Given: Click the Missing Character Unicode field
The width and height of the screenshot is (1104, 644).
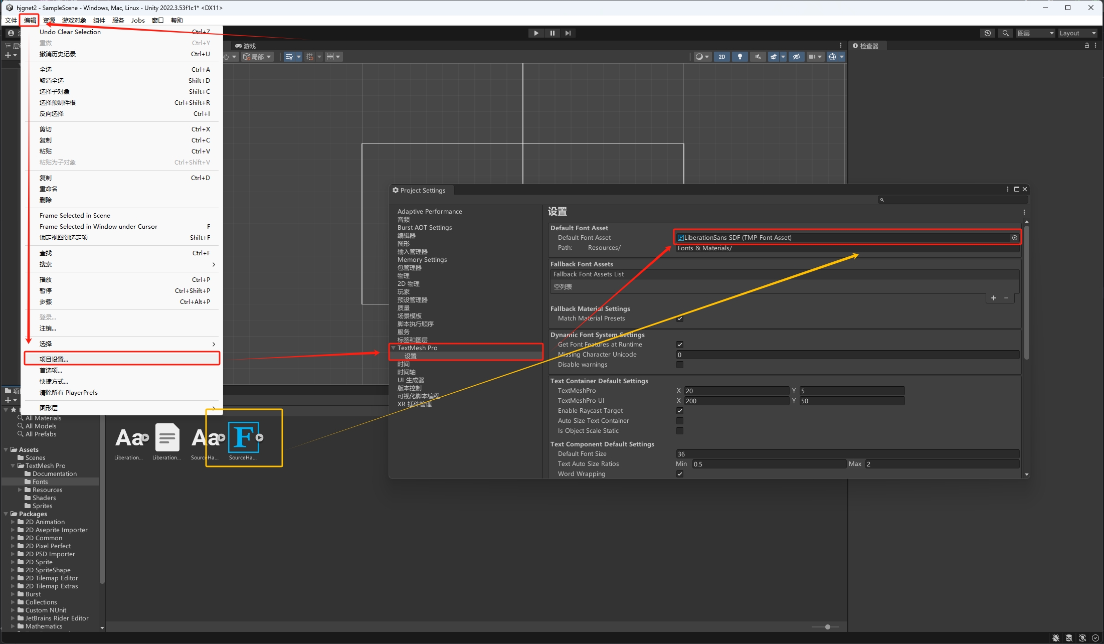Looking at the screenshot, I should [x=847, y=355].
